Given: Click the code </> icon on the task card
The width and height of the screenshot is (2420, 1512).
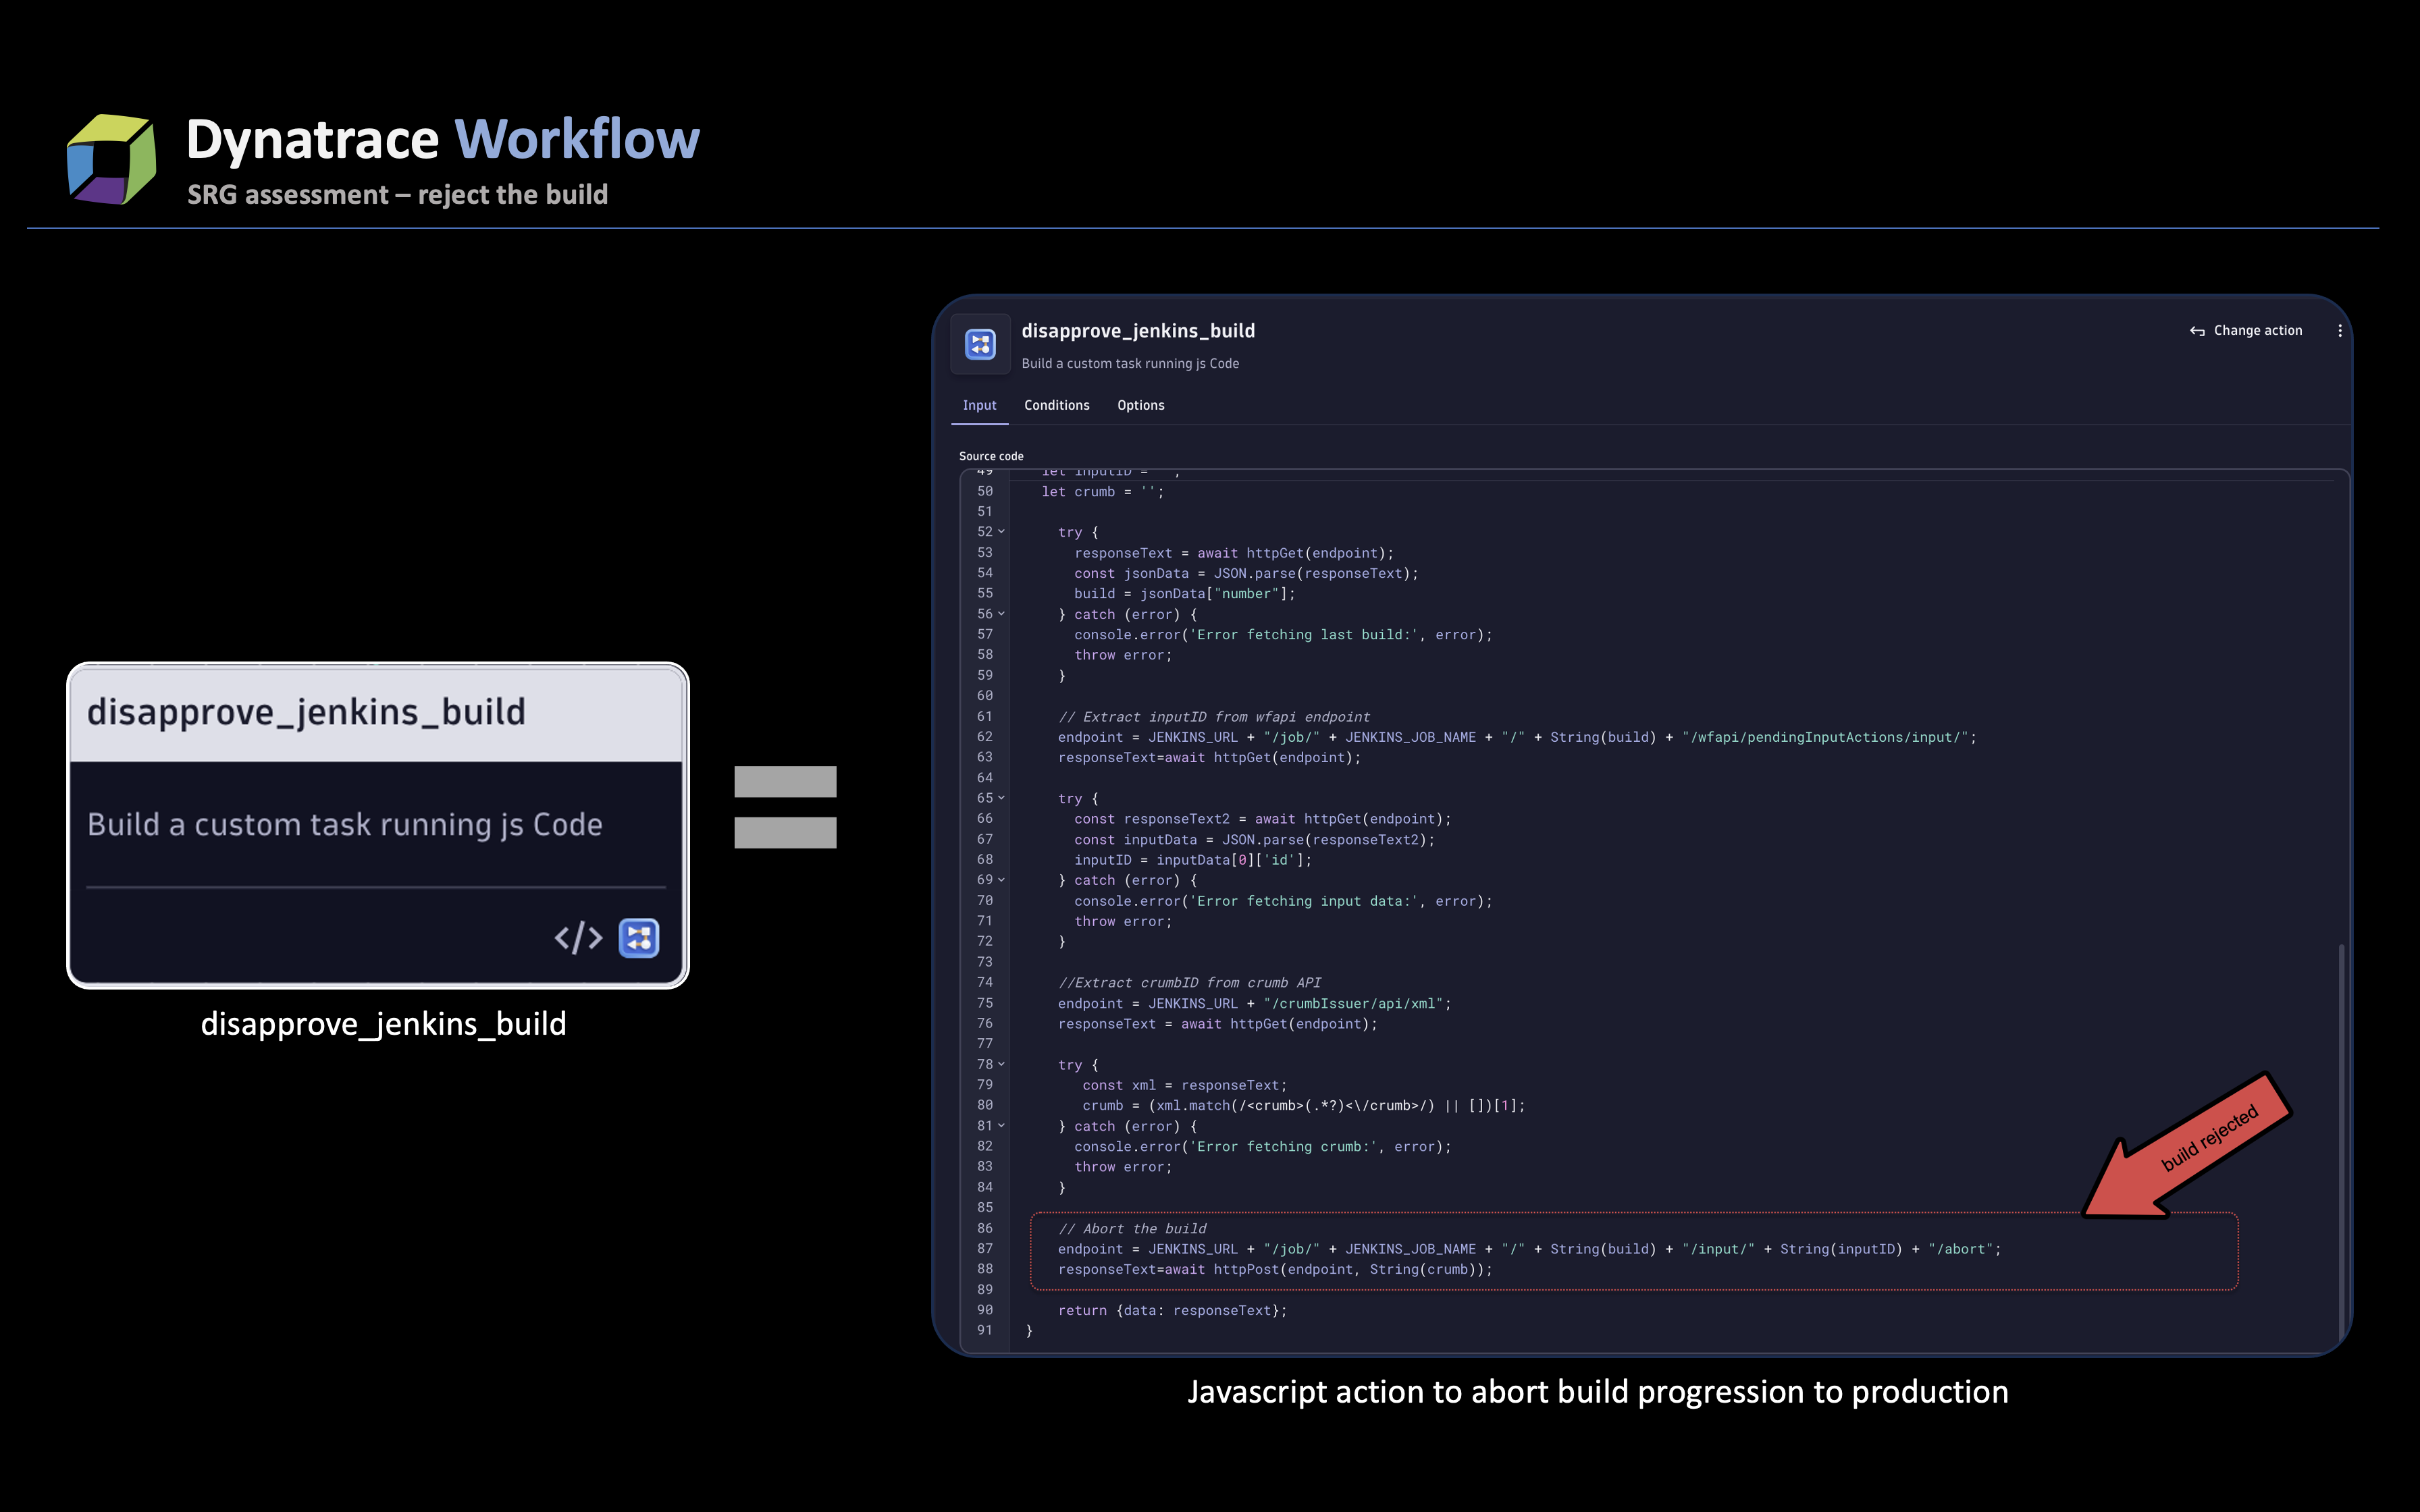Looking at the screenshot, I should [578, 938].
